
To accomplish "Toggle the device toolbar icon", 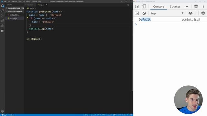I will click(x=144, y=6).
